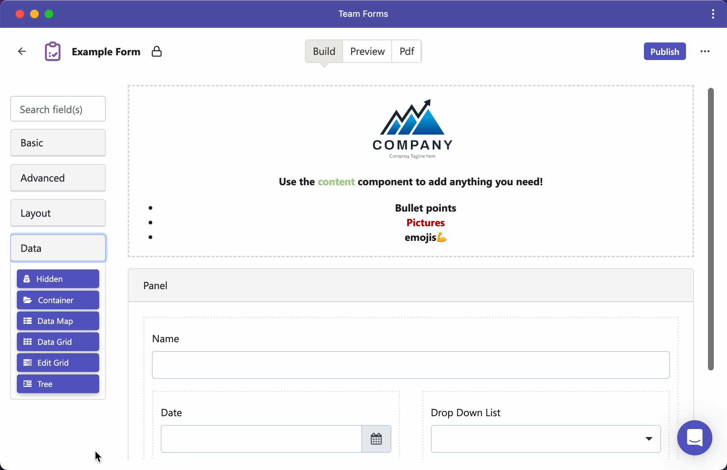This screenshot has height=470, width=727.
Task: Click the lock icon beside Example Form
Action: pos(157,51)
